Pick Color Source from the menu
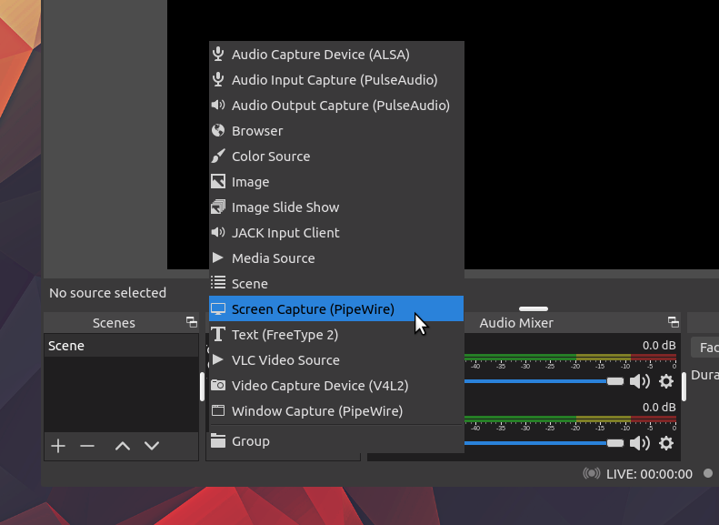Image resolution: width=719 pixels, height=525 pixels. coord(336,156)
